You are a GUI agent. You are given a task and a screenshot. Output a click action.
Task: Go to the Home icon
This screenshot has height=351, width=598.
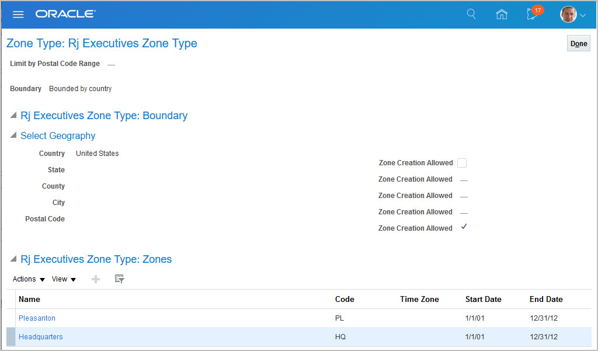point(501,15)
